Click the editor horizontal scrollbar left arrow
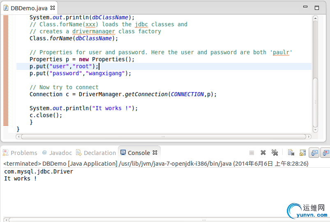330x222 pixels. click(x=18, y=137)
